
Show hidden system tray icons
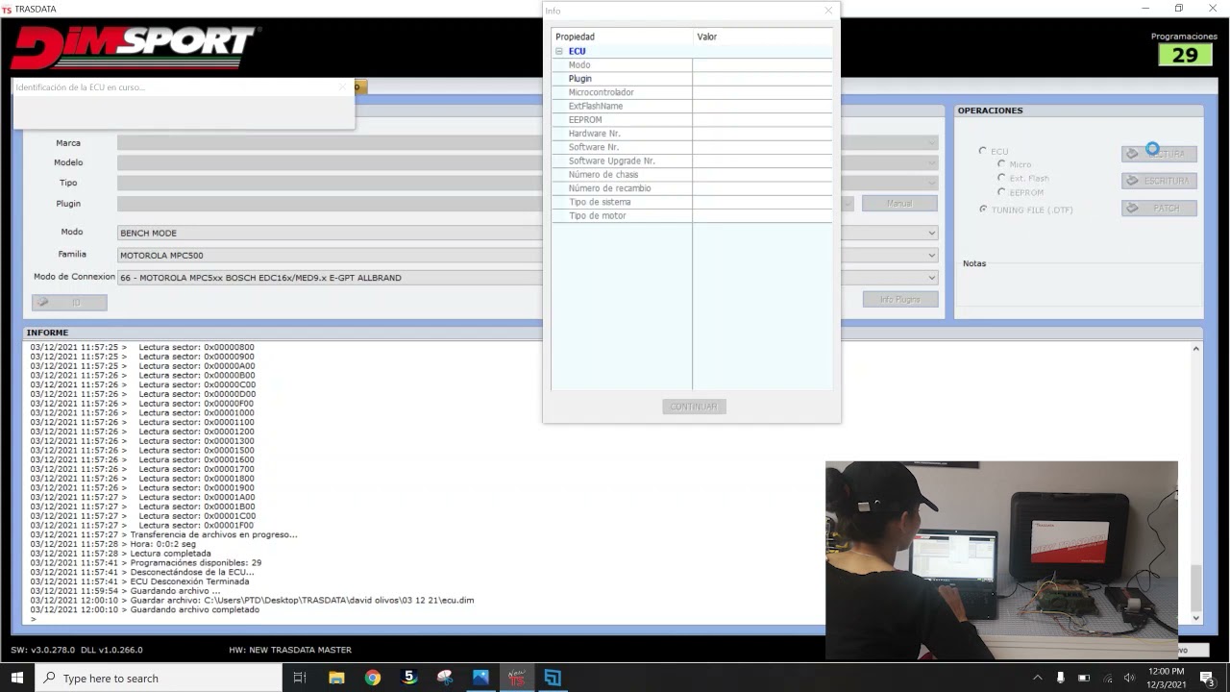[1037, 678]
